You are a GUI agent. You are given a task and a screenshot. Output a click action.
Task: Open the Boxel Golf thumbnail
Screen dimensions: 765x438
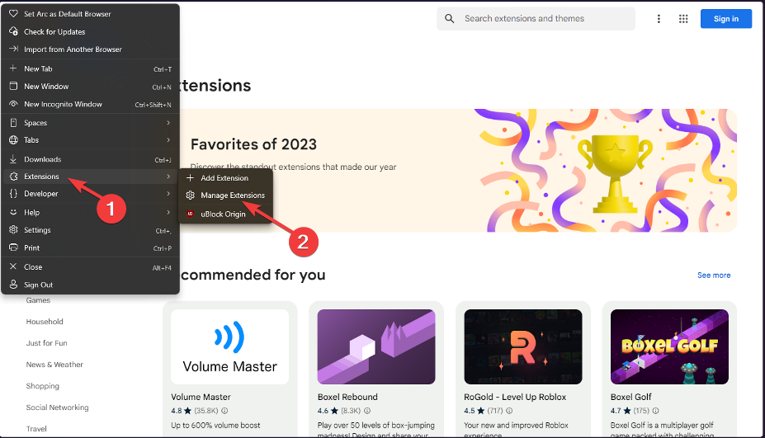pyautogui.click(x=669, y=346)
